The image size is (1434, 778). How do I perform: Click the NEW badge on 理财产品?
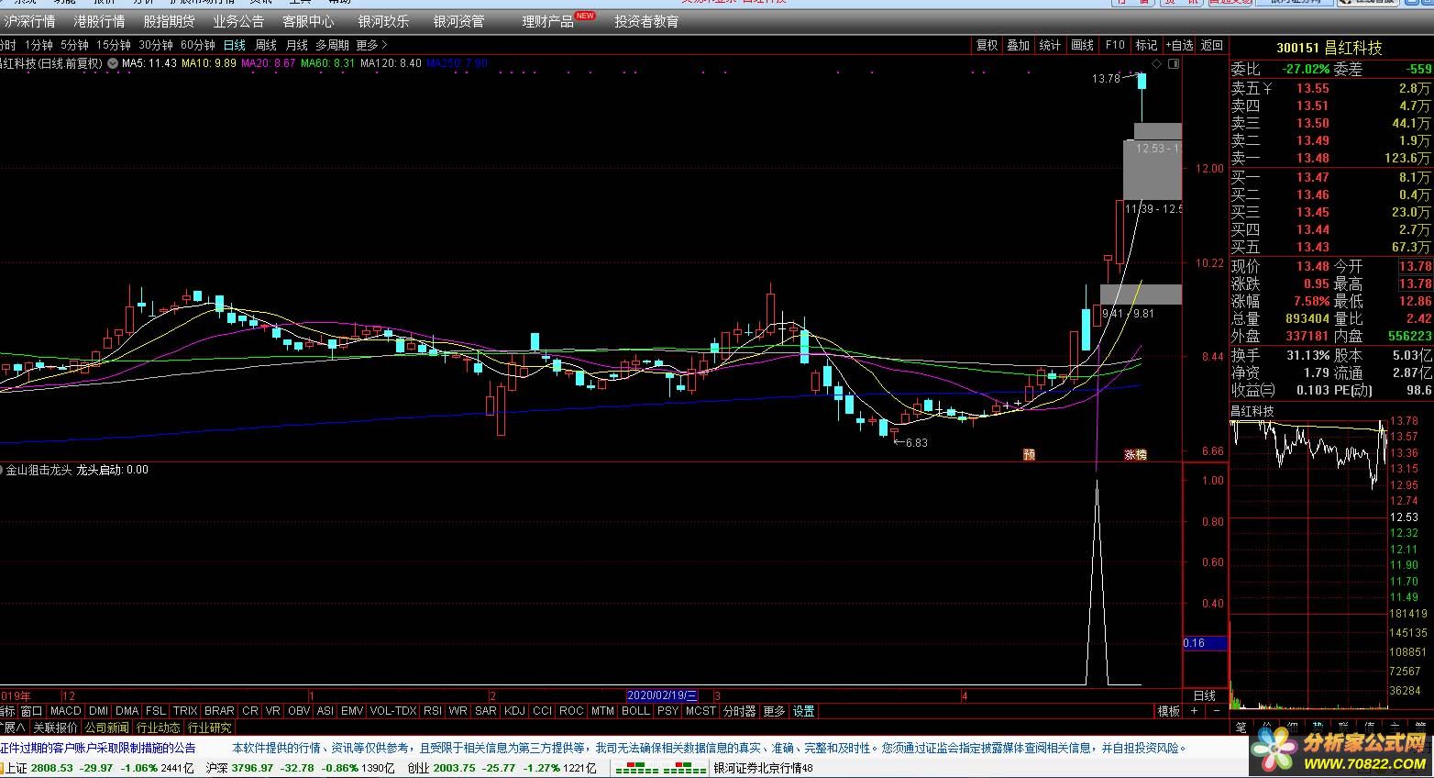point(585,16)
